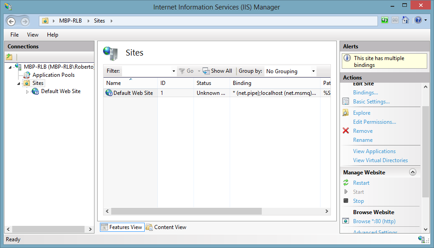Image resolution: width=434 pixels, height=248 pixels.
Task: Select Application Pools in the tree
Action: (x=53, y=75)
